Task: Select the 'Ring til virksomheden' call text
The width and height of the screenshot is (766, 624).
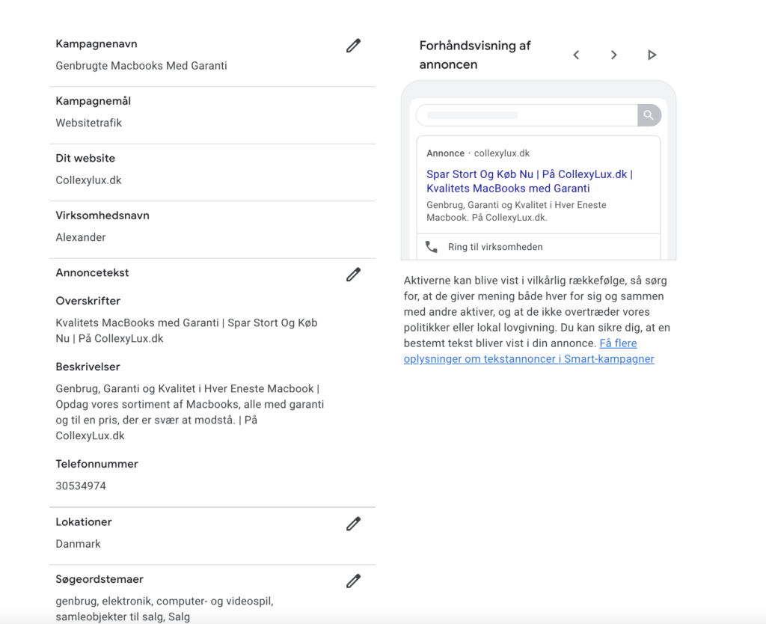Action: click(495, 247)
